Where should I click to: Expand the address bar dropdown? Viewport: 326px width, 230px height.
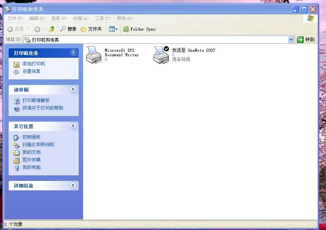click(291, 40)
